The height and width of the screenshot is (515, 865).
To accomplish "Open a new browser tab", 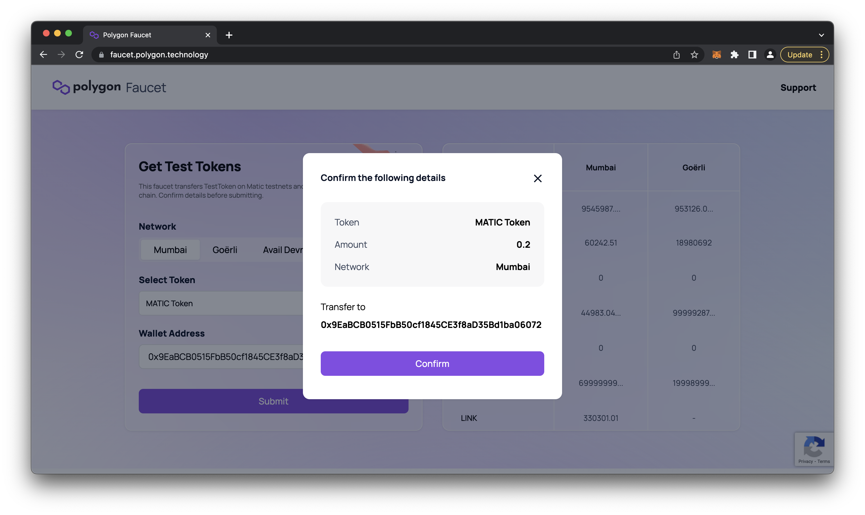I will coord(229,35).
